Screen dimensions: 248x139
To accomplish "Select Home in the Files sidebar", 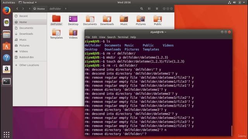I will pyautogui.click(x=30, y=22).
